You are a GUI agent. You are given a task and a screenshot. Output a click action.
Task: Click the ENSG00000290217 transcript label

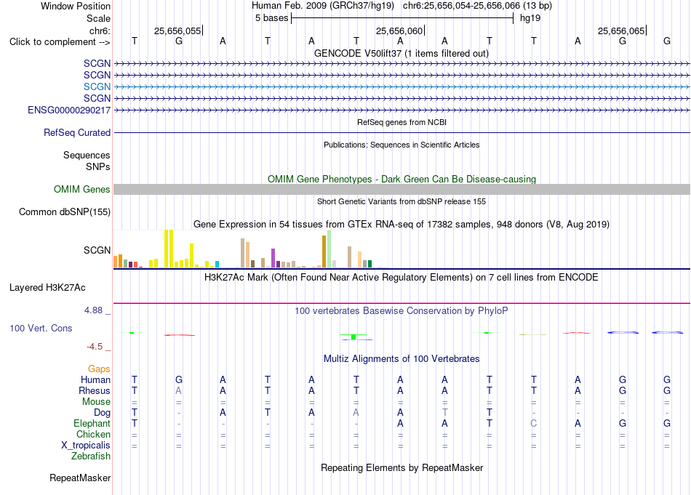pos(69,110)
